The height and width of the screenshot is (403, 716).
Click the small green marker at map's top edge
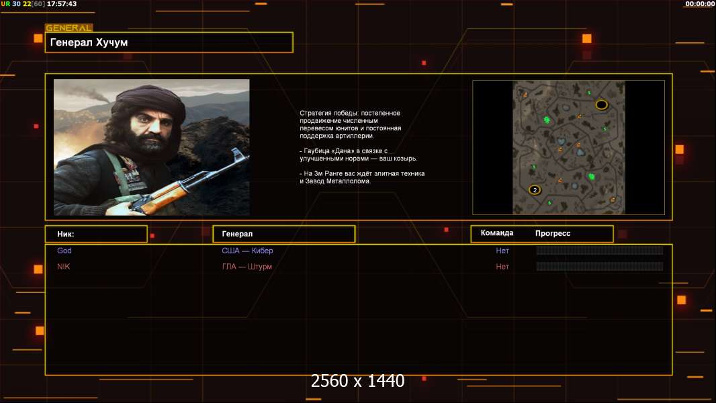tap(589, 93)
